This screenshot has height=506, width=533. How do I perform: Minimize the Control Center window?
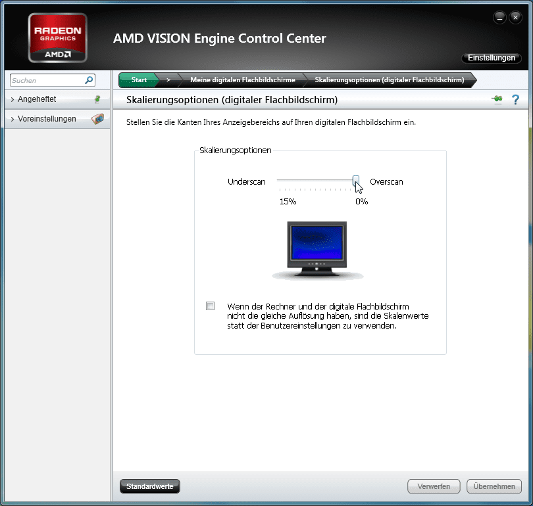[499, 17]
